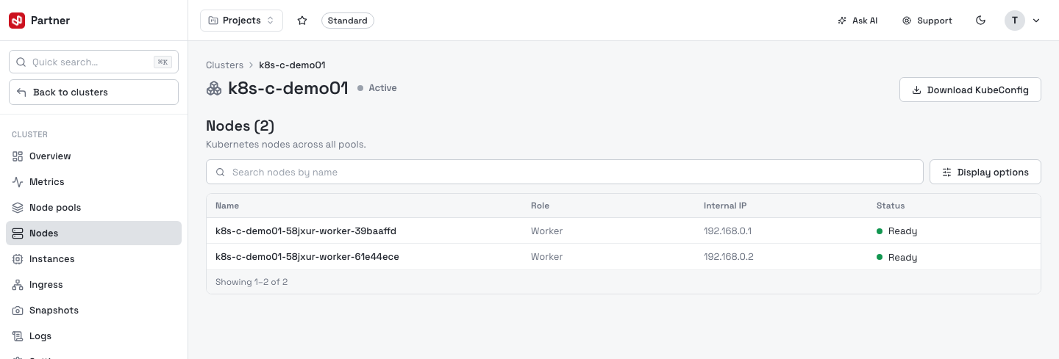Click the Ask AI button
The image size is (1059, 359).
[x=857, y=21]
